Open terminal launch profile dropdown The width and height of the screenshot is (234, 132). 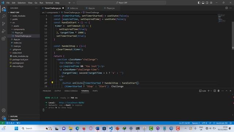click(211, 91)
